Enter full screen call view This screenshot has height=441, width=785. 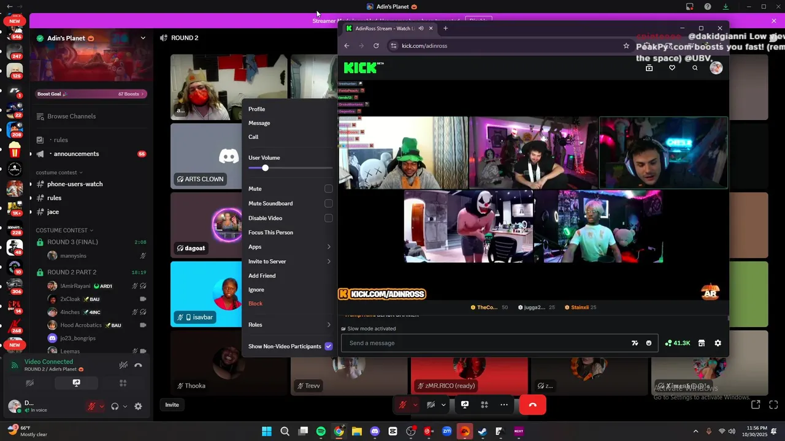[x=773, y=405]
